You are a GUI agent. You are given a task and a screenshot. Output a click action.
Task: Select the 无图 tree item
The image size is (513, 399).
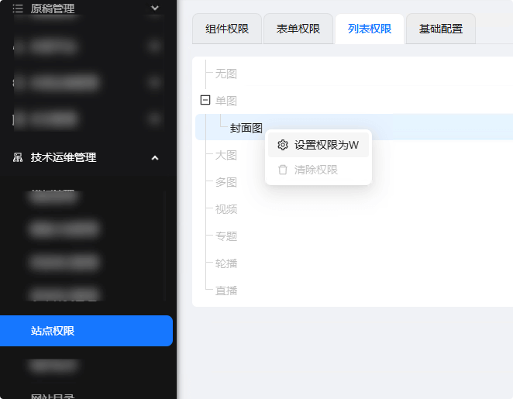pyautogui.click(x=226, y=74)
